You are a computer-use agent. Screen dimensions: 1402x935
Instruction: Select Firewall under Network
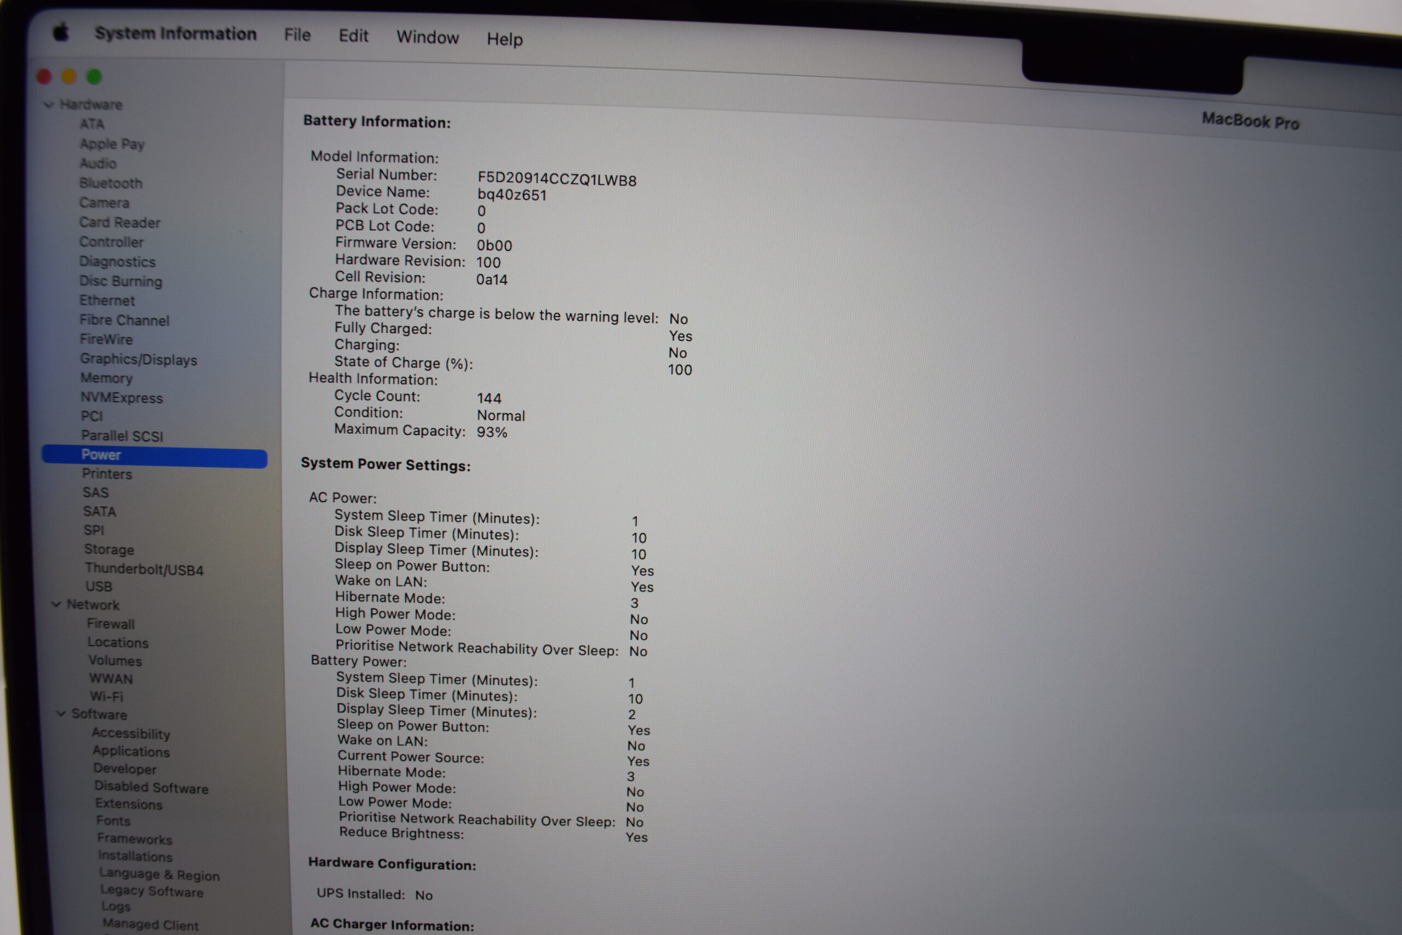111,624
